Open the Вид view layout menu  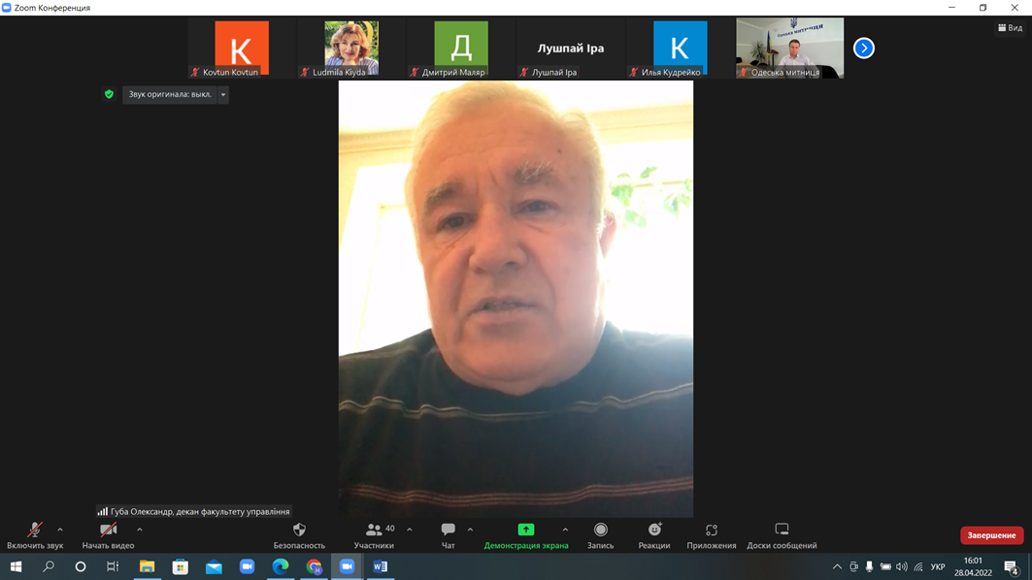pos(1011,27)
